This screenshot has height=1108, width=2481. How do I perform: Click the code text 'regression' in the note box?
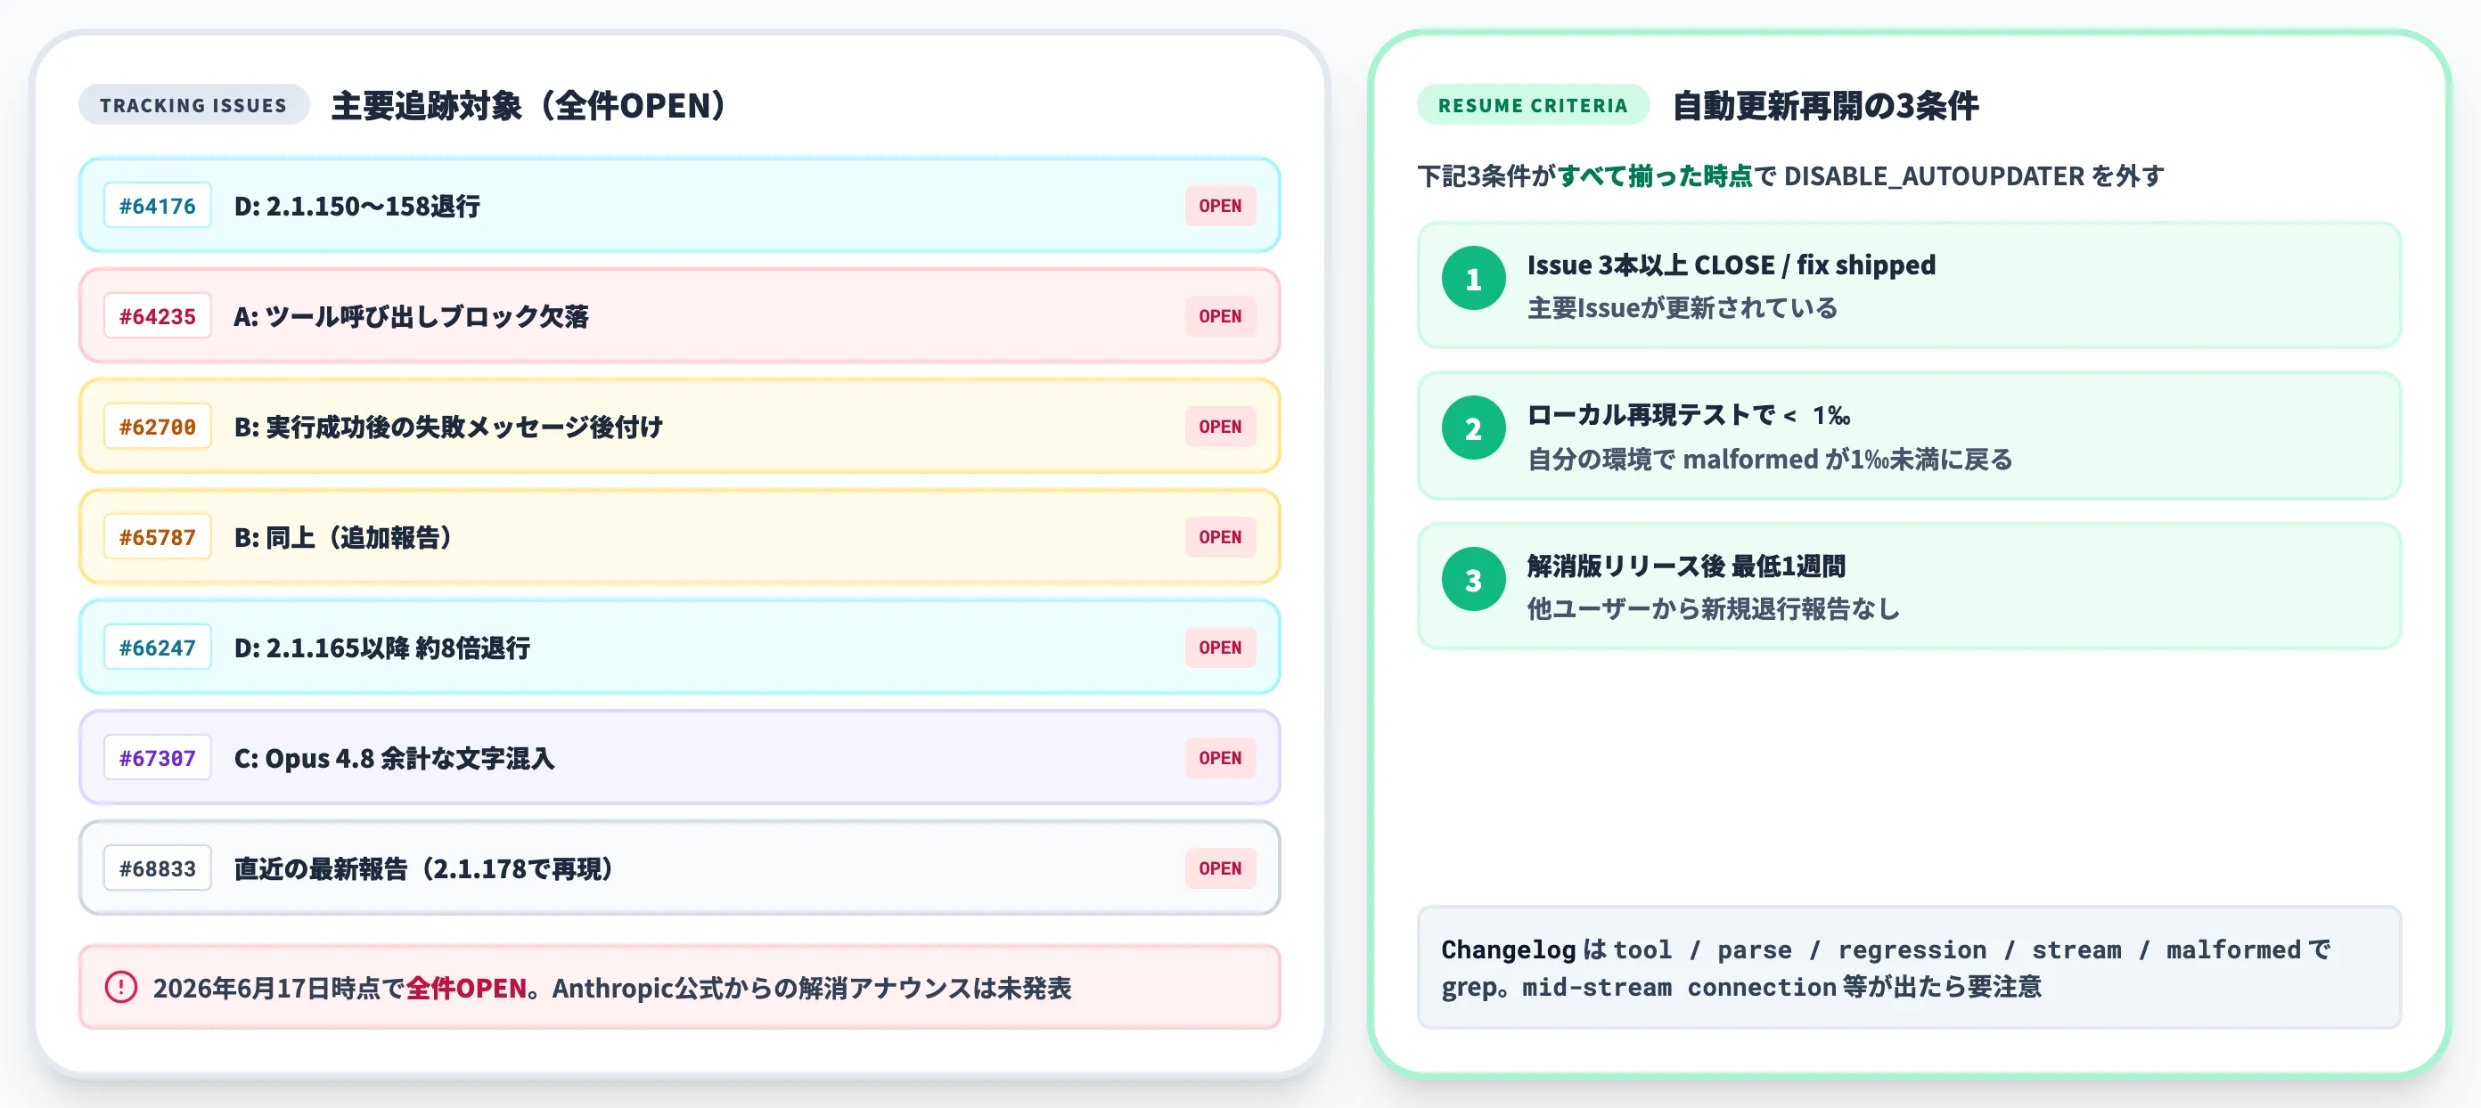click(1912, 950)
